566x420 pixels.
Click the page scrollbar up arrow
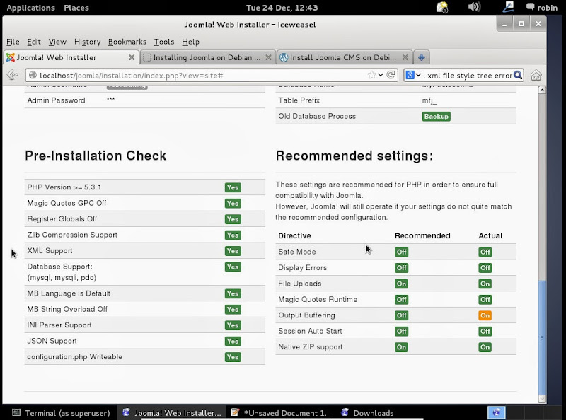(x=542, y=91)
